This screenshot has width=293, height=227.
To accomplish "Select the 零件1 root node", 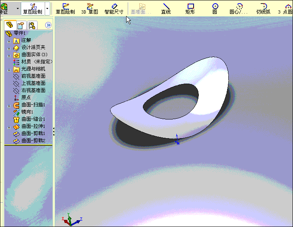I will pos(16,33).
